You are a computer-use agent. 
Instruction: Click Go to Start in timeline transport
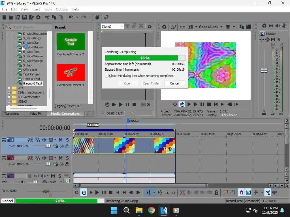click(118, 193)
